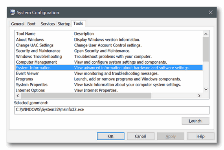The image size is (224, 150).
Task: Confirm with the OK button
Action: (x=110, y=136)
